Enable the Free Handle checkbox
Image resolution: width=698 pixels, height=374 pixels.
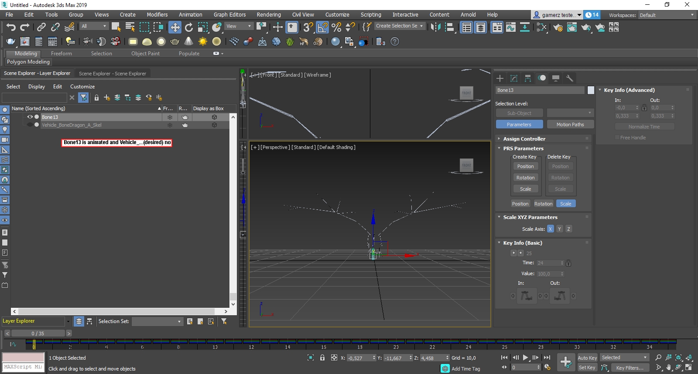tap(617, 138)
